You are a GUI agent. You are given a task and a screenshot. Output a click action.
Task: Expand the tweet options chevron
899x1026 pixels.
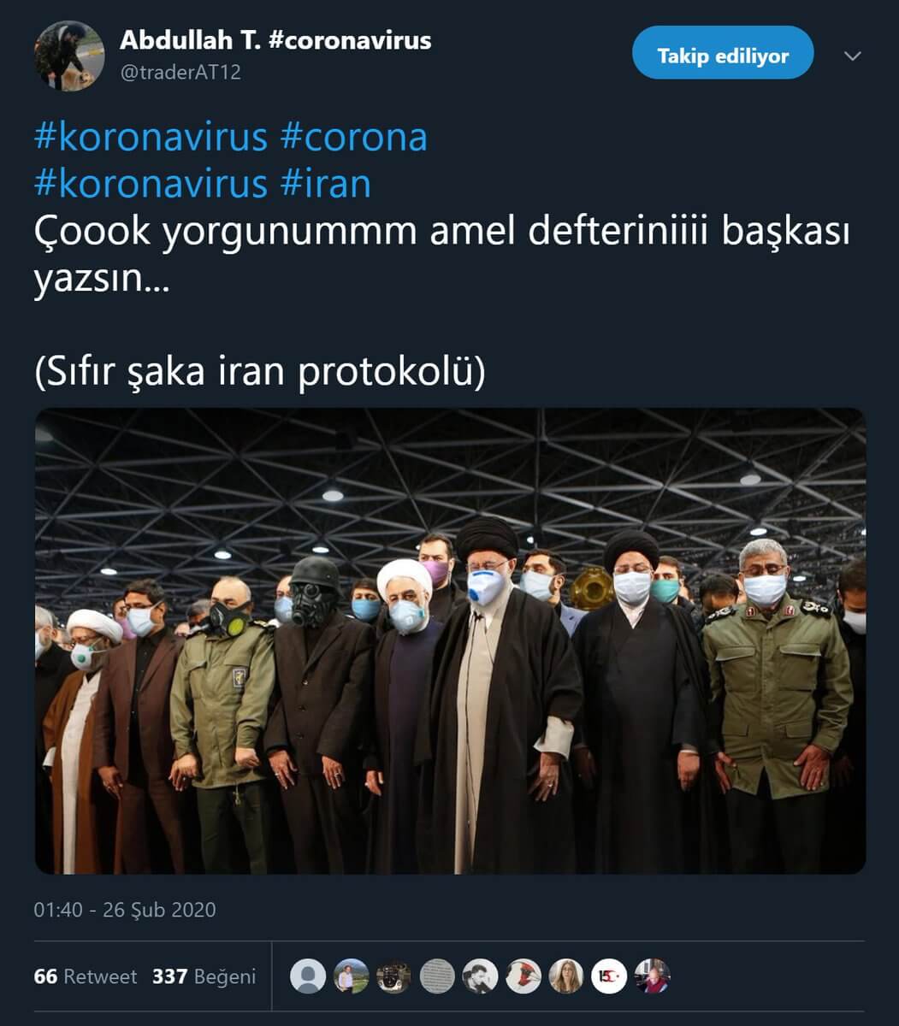point(853,56)
